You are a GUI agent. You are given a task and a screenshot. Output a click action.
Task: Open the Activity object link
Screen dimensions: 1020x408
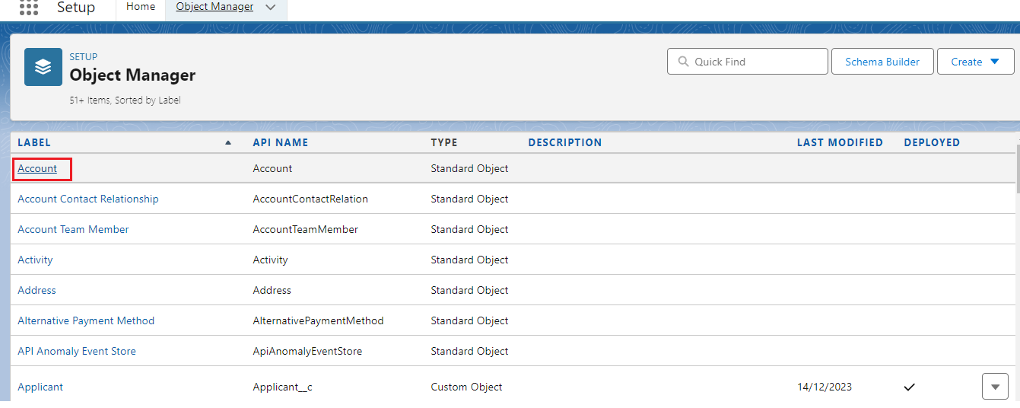[x=35, y=260]
